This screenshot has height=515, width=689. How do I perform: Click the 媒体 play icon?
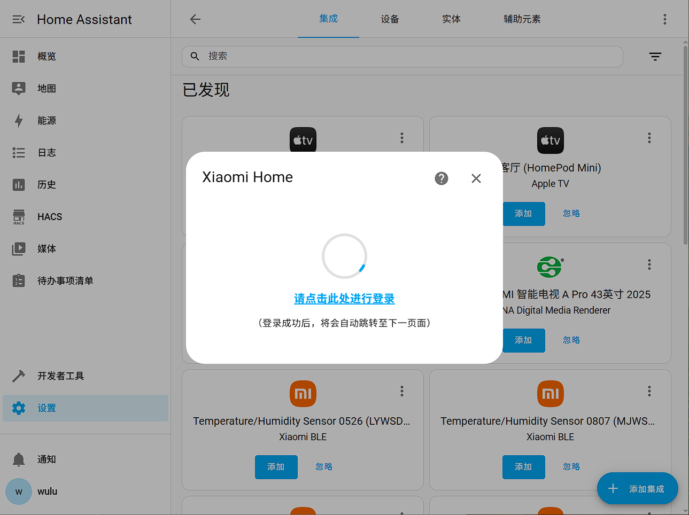pyautogui.click(x=19, y=249)
